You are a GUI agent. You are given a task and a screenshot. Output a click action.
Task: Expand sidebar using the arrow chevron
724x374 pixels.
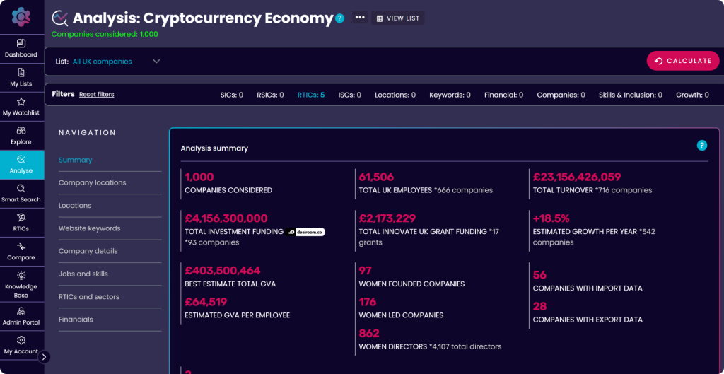click(x=44, y=357)
